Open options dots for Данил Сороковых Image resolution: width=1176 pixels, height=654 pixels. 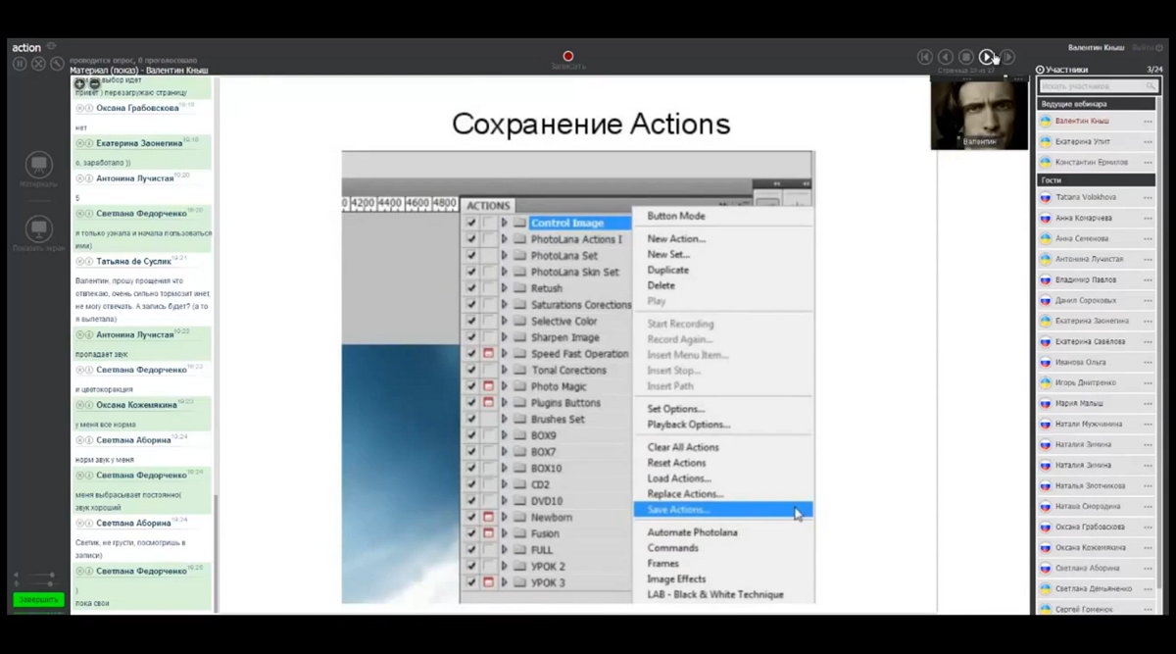(x=1148, y=300)
